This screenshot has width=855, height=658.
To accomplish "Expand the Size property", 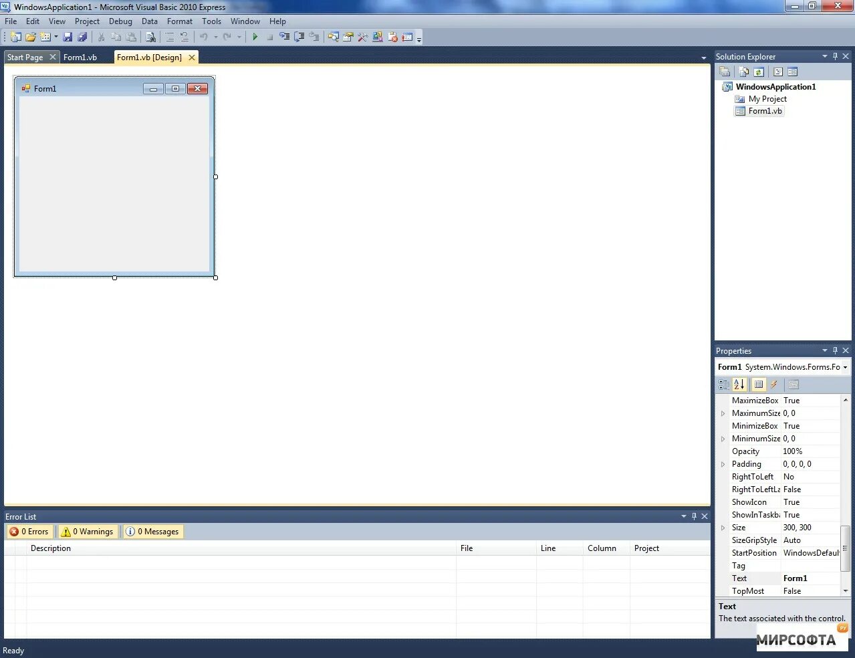I will pos(723,528).
